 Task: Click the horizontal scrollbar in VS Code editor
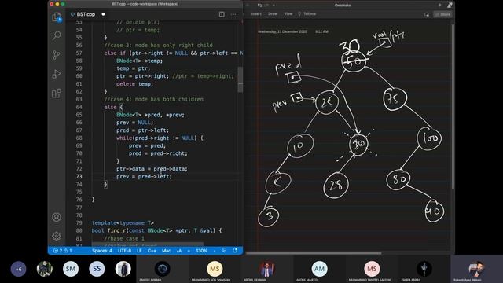click(x=148, y=244)
